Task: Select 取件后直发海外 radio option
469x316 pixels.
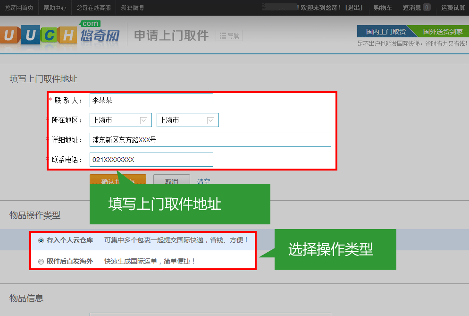Action: tap(41, 262)
